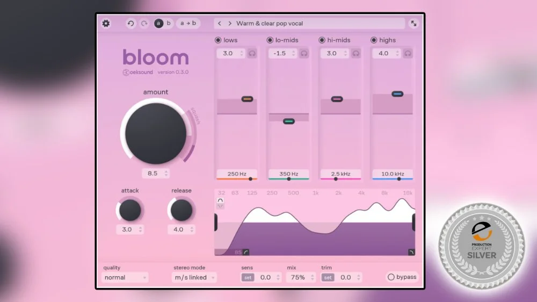
Task: Click the hi-mids frequency slider dot
Action: (x=336, y=179)
